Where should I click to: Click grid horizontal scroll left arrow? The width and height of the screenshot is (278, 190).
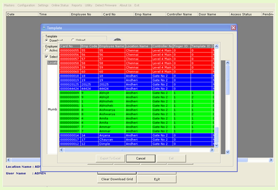[x=62, y=150]
